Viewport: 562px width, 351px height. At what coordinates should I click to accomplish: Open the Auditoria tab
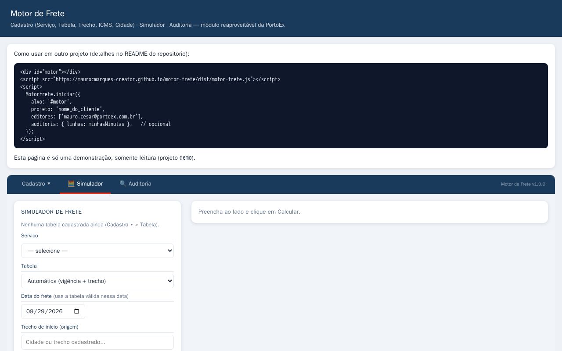(135, 184)
